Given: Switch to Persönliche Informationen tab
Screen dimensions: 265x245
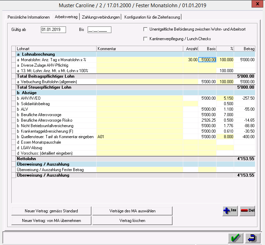Looking at the screenshot, I should tap(29, 17).
